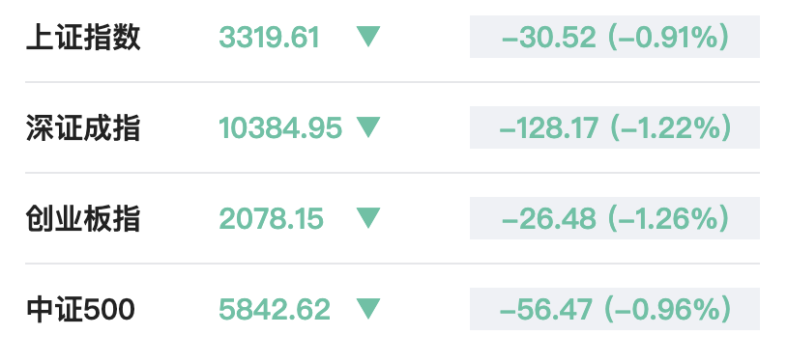The width and height of the screenshot is (787, 363).
Task: Click the down arrow next to 2078.15
Action: point(368,218)
